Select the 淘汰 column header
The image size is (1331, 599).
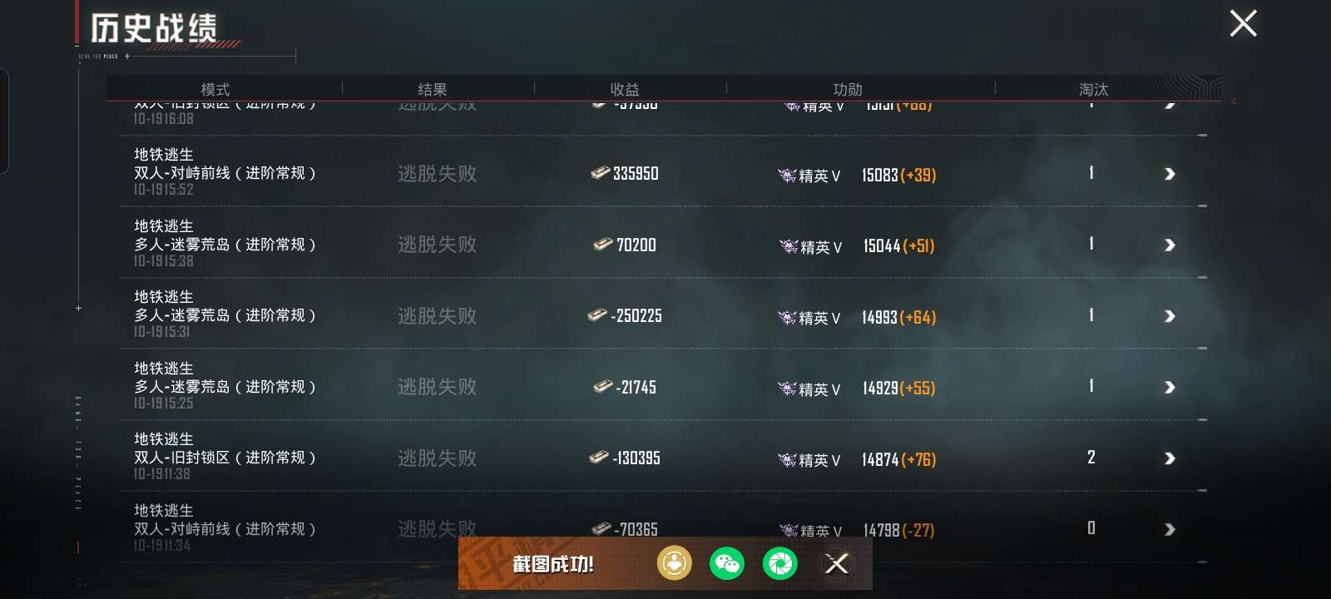[1094, 89]
